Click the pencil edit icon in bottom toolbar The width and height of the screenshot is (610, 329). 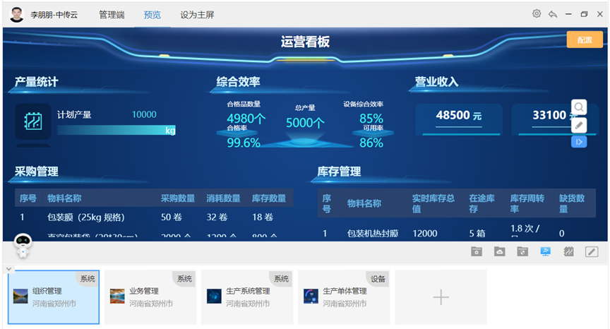592,251
